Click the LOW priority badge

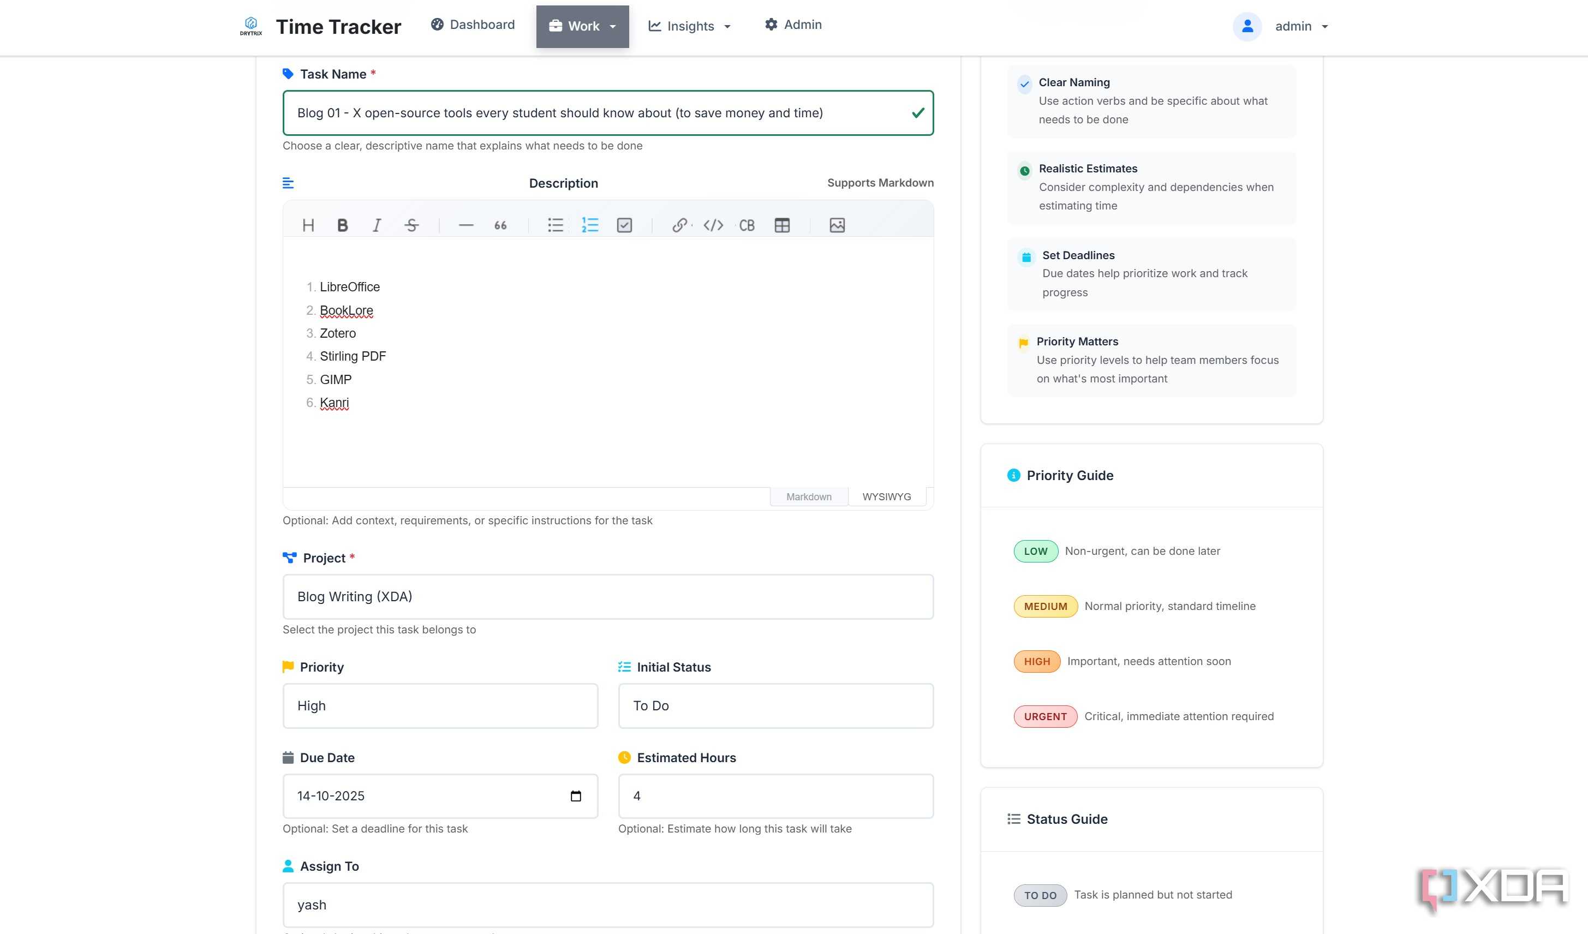click(x=1035, y=551)
